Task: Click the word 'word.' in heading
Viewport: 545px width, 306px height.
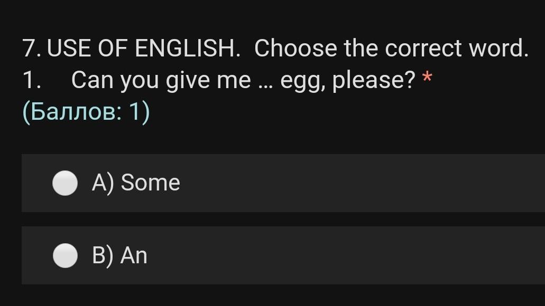Action: (x=498, y=49)
